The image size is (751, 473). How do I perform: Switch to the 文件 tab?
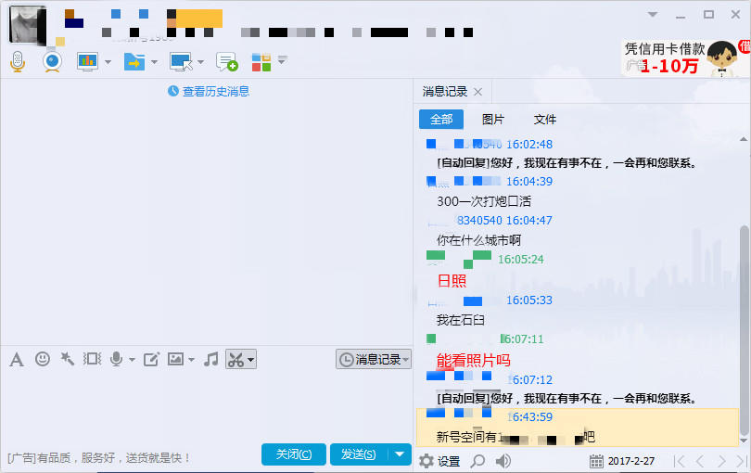tap(545, 120)
